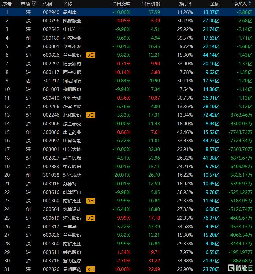Screen dimensions: 255x274
Task: Sort by 当日价格 column header
Action: click(151, 4)
